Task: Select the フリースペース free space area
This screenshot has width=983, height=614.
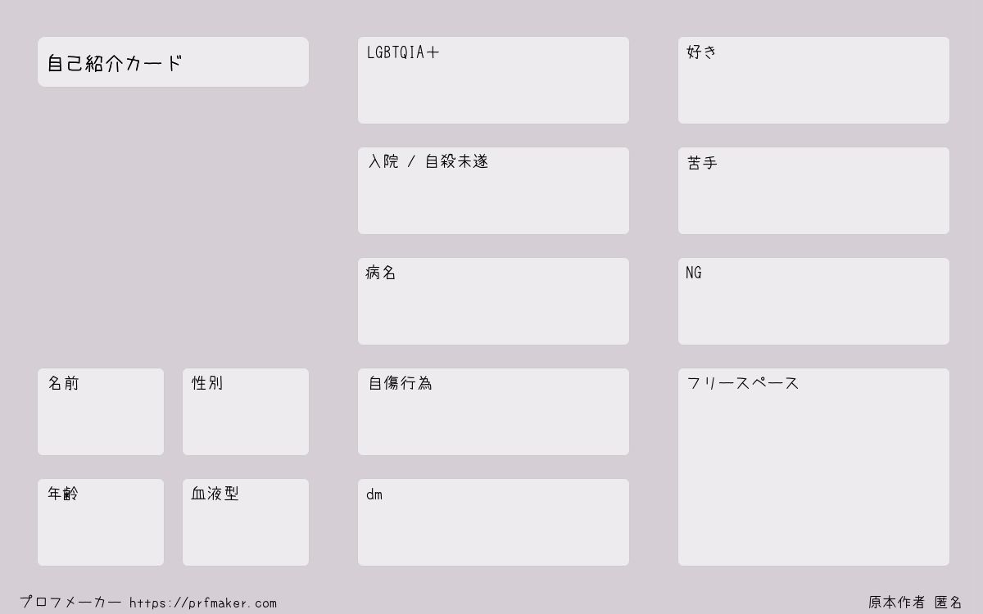Action: [813, 467]
